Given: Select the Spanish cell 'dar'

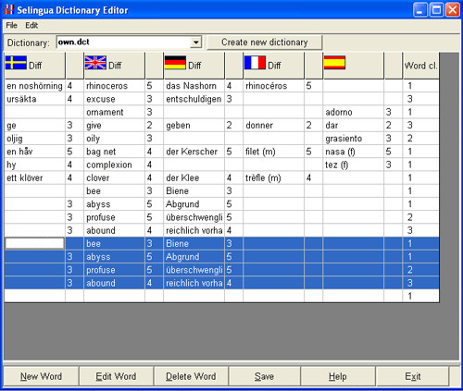Looking at the screenshot, I should coord(353,126).
